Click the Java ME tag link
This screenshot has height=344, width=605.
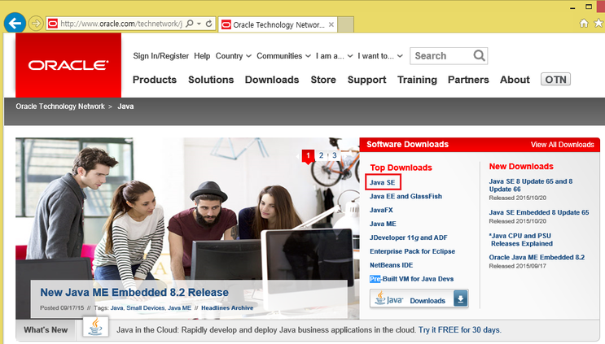pos(179,308)
